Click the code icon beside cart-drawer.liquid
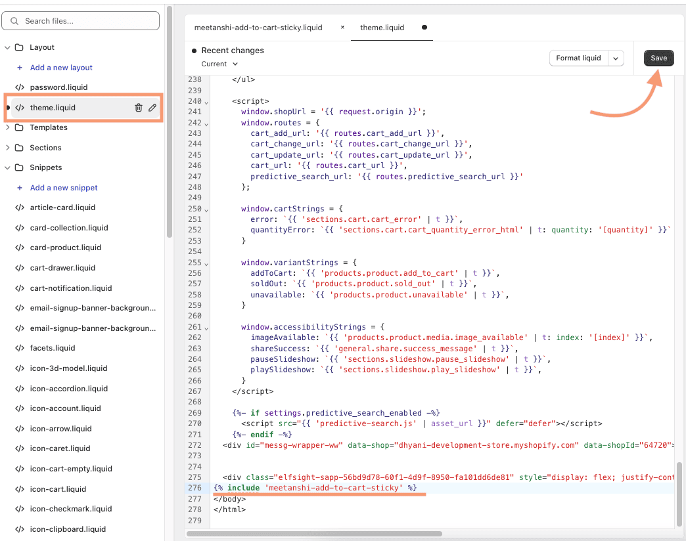 20,268
